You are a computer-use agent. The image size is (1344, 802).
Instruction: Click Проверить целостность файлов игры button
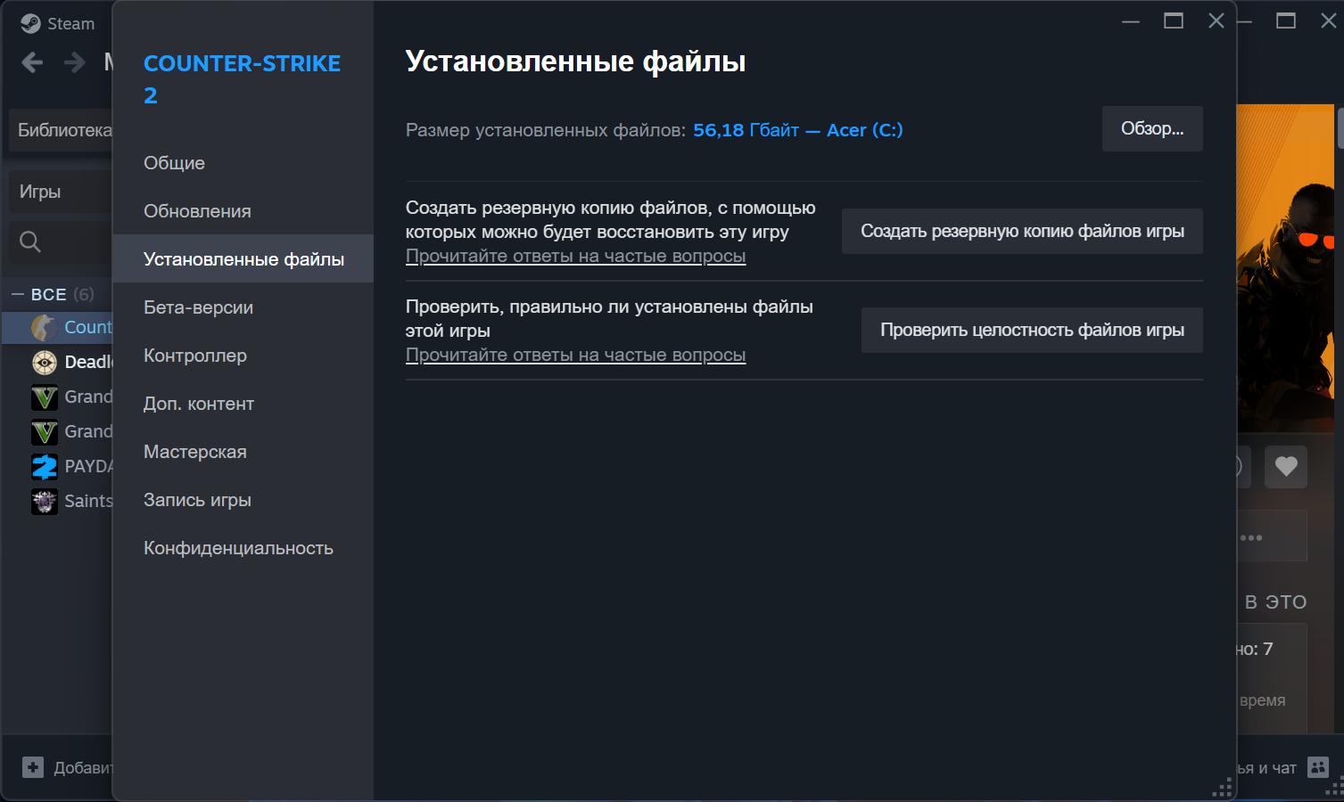1031,330
